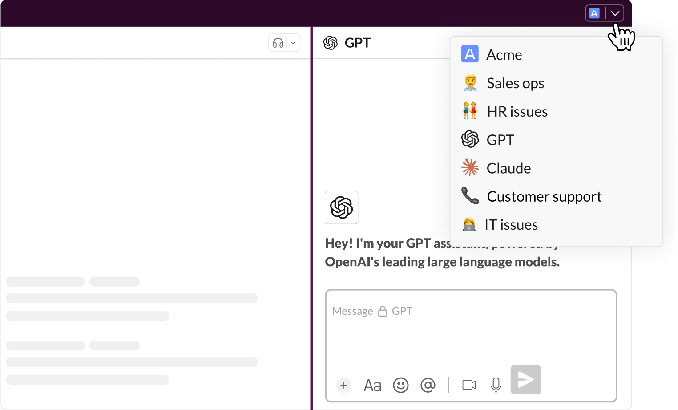Start a huddle with headphones icon
The width and height of the screenshot is (678, 410).
pyautogui.click(x=278, y=43)
